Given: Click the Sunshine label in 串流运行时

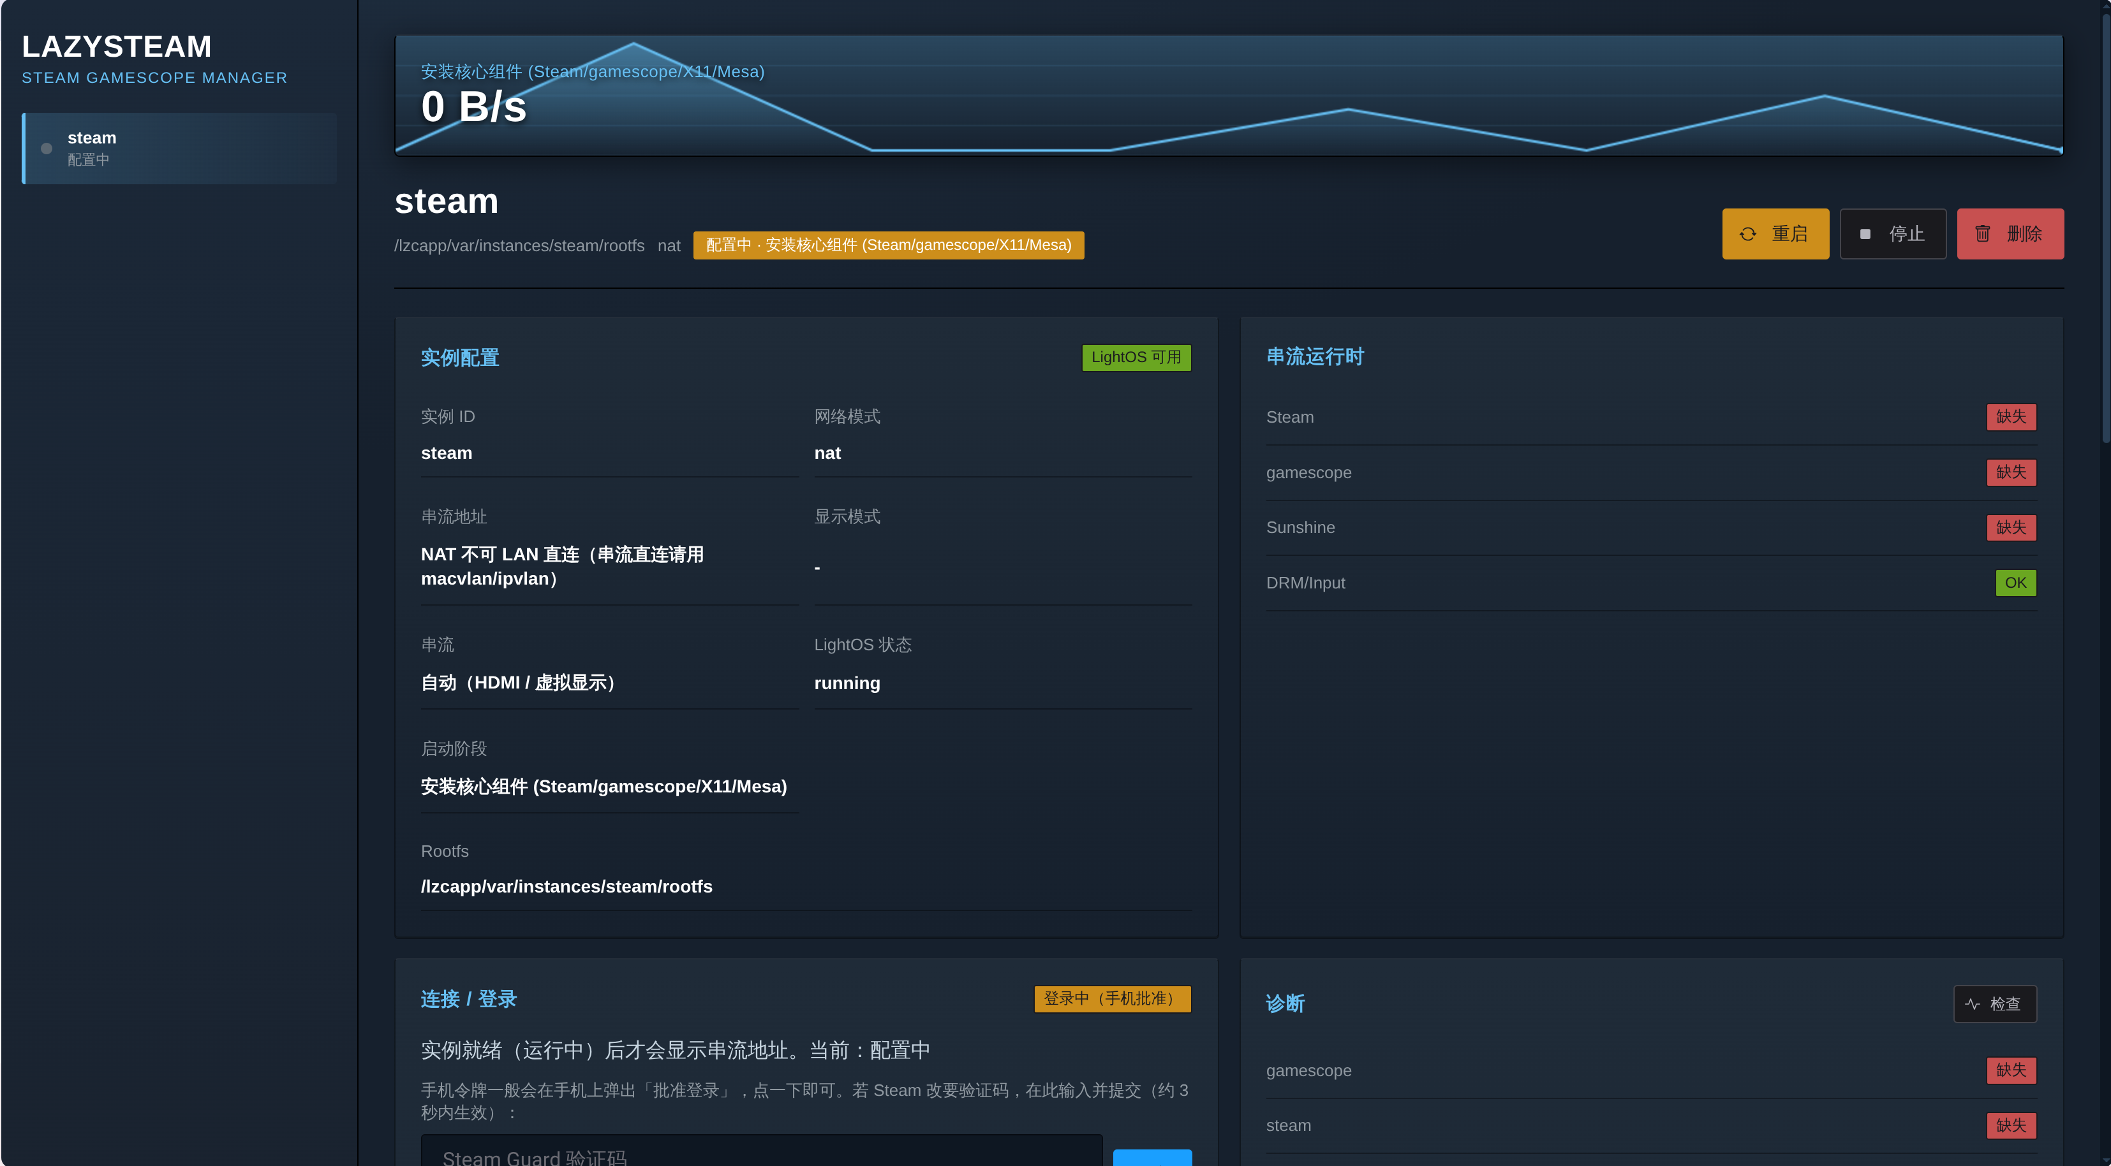Looking at the screenshot, I should [x=1300, y=527].
